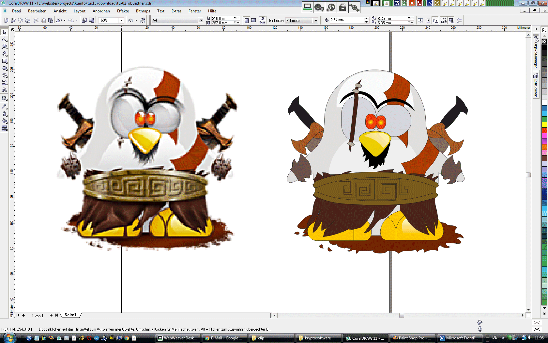Open the Bearbeiten menu
The width and height of the screenshot is (548, 343).
point(37,11)
